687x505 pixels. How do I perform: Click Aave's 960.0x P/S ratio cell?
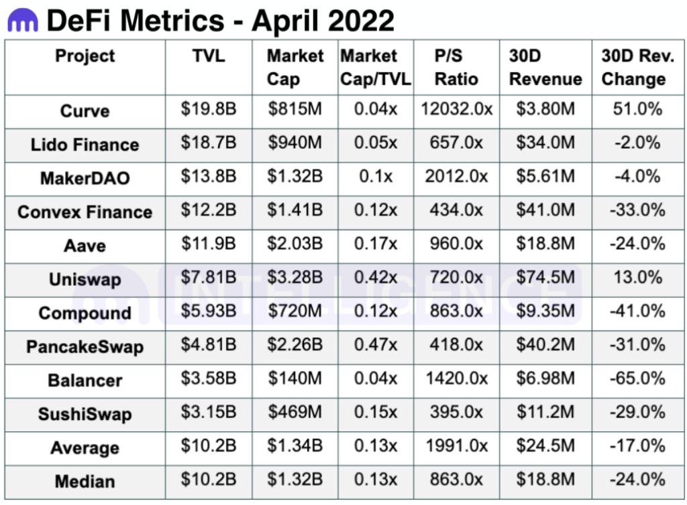coord(456,244)
